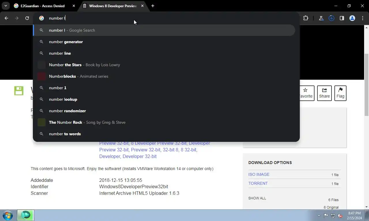Click the browser forward arrow
The image size is (369, 221).
point(17,18)
